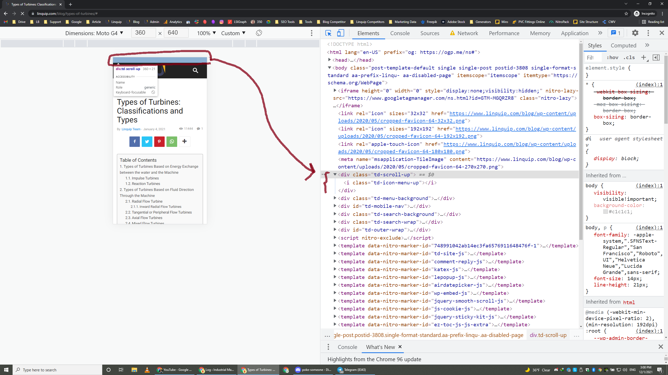Close the bottom drawer

[x=661, y=347]
